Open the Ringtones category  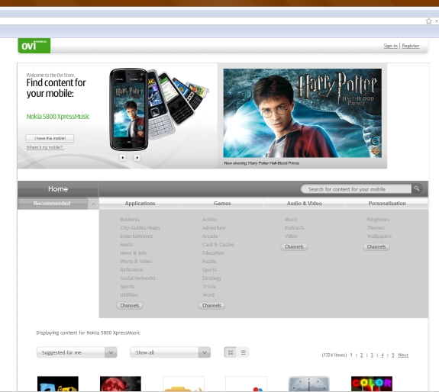[378, 220]
